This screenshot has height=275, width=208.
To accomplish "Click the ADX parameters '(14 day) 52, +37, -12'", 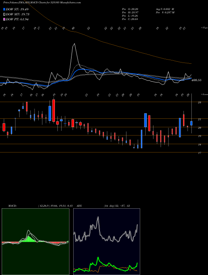I will (x=116, y=206).
